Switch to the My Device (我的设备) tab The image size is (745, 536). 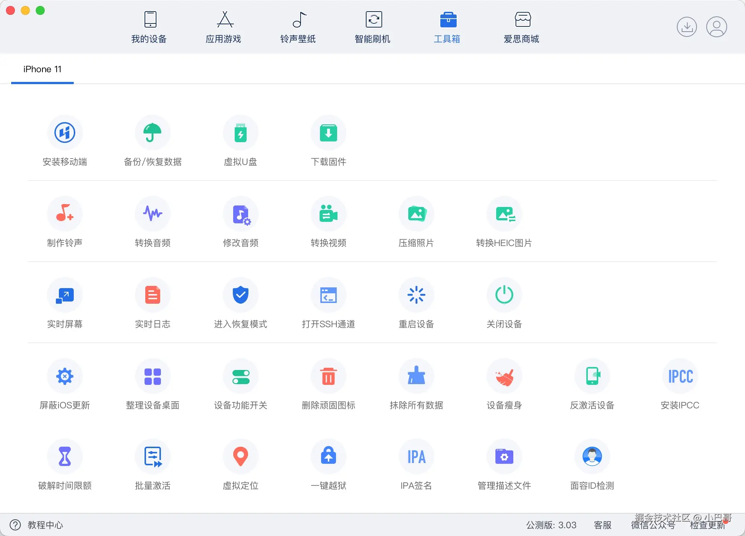(149, 27)
